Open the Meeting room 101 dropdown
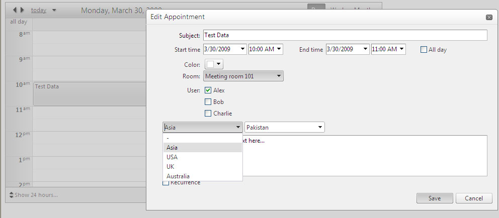 click(x=243, y=76)
